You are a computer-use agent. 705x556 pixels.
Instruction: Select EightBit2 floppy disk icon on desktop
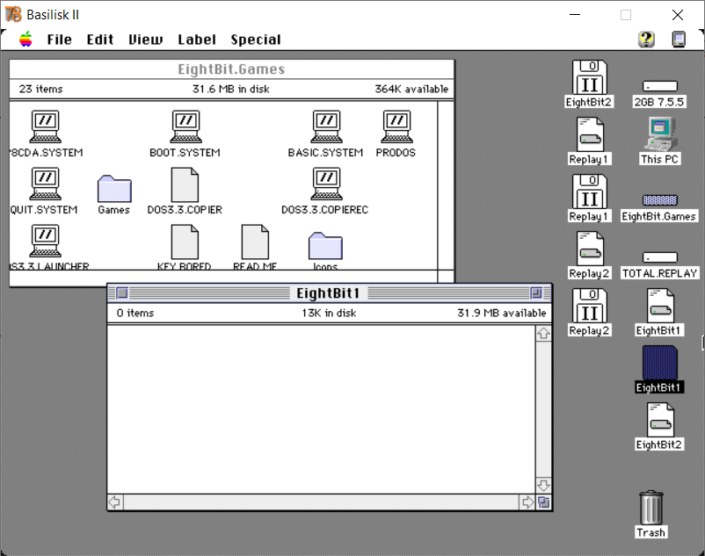[590, 77]
